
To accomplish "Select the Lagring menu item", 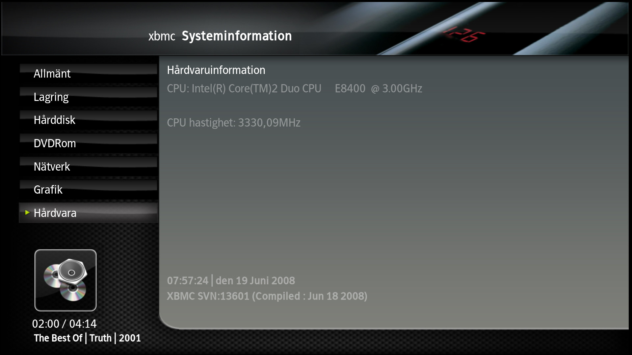I will pos(89,97).
